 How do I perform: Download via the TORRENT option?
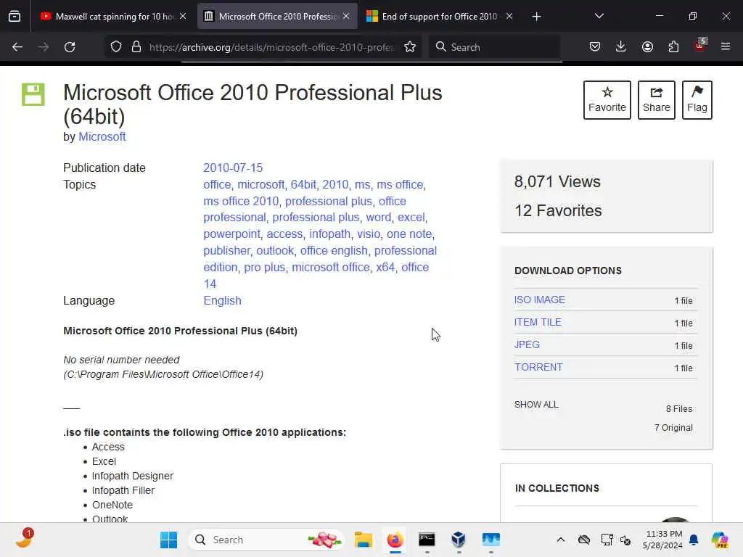pos(539,367)
